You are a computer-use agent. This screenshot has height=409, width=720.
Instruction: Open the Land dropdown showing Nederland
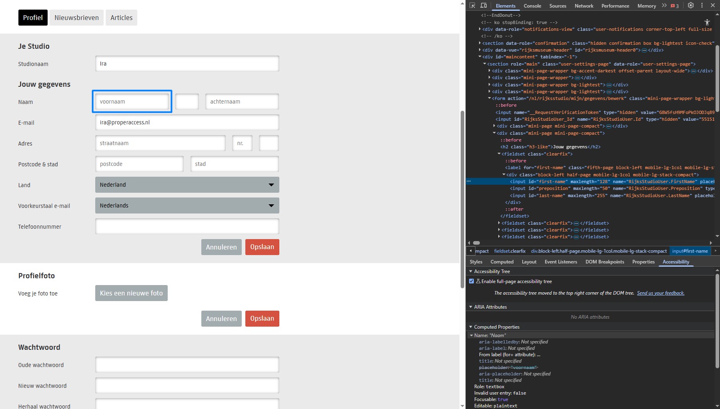click(x=187, y=185)
